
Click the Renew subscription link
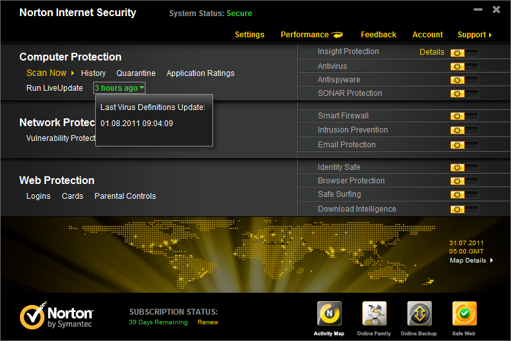click(x=207, y=322)
